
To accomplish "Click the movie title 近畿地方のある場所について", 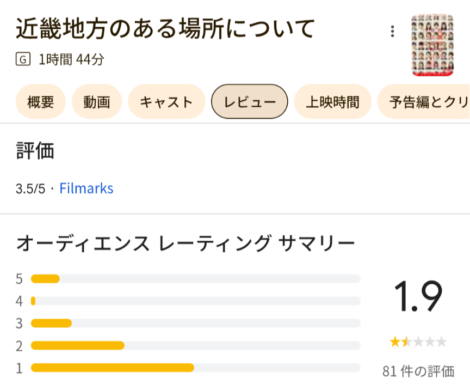I will tap(165, 29).
